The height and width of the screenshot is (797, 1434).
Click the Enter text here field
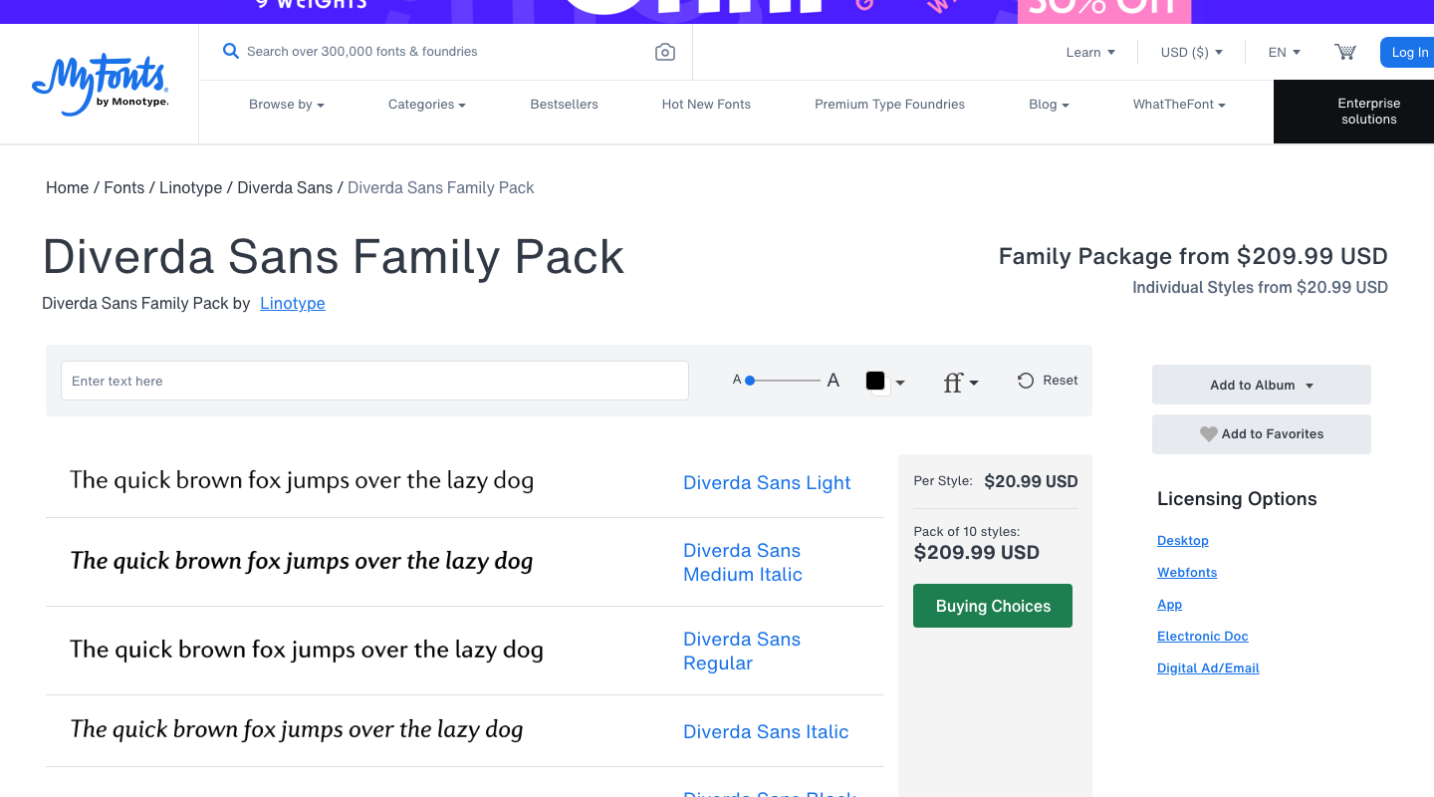pos(374,381)
